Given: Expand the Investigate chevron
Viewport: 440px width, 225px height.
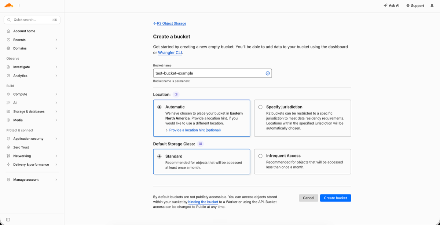Looking at the screenshot, I should click(56, 67).
